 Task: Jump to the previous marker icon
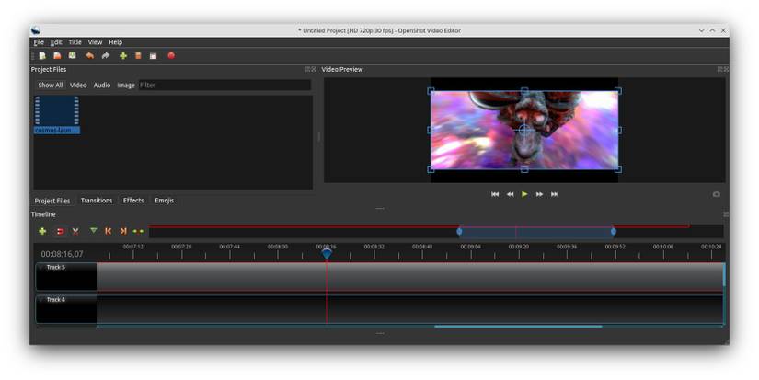coord(108,231)
